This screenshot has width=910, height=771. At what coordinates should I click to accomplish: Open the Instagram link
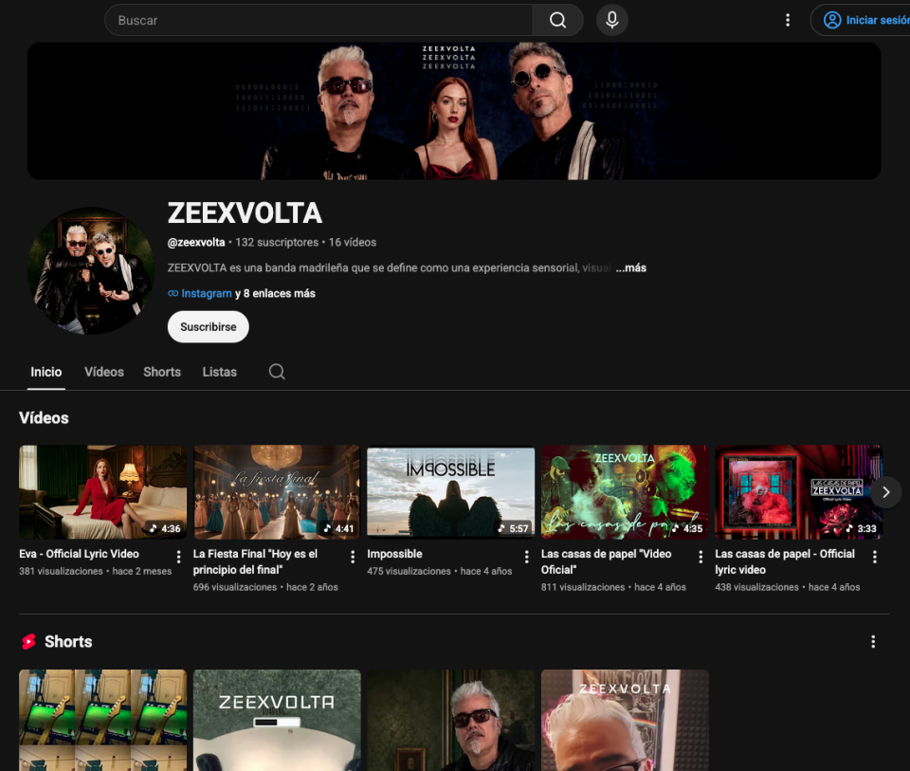tap(206, 293)
